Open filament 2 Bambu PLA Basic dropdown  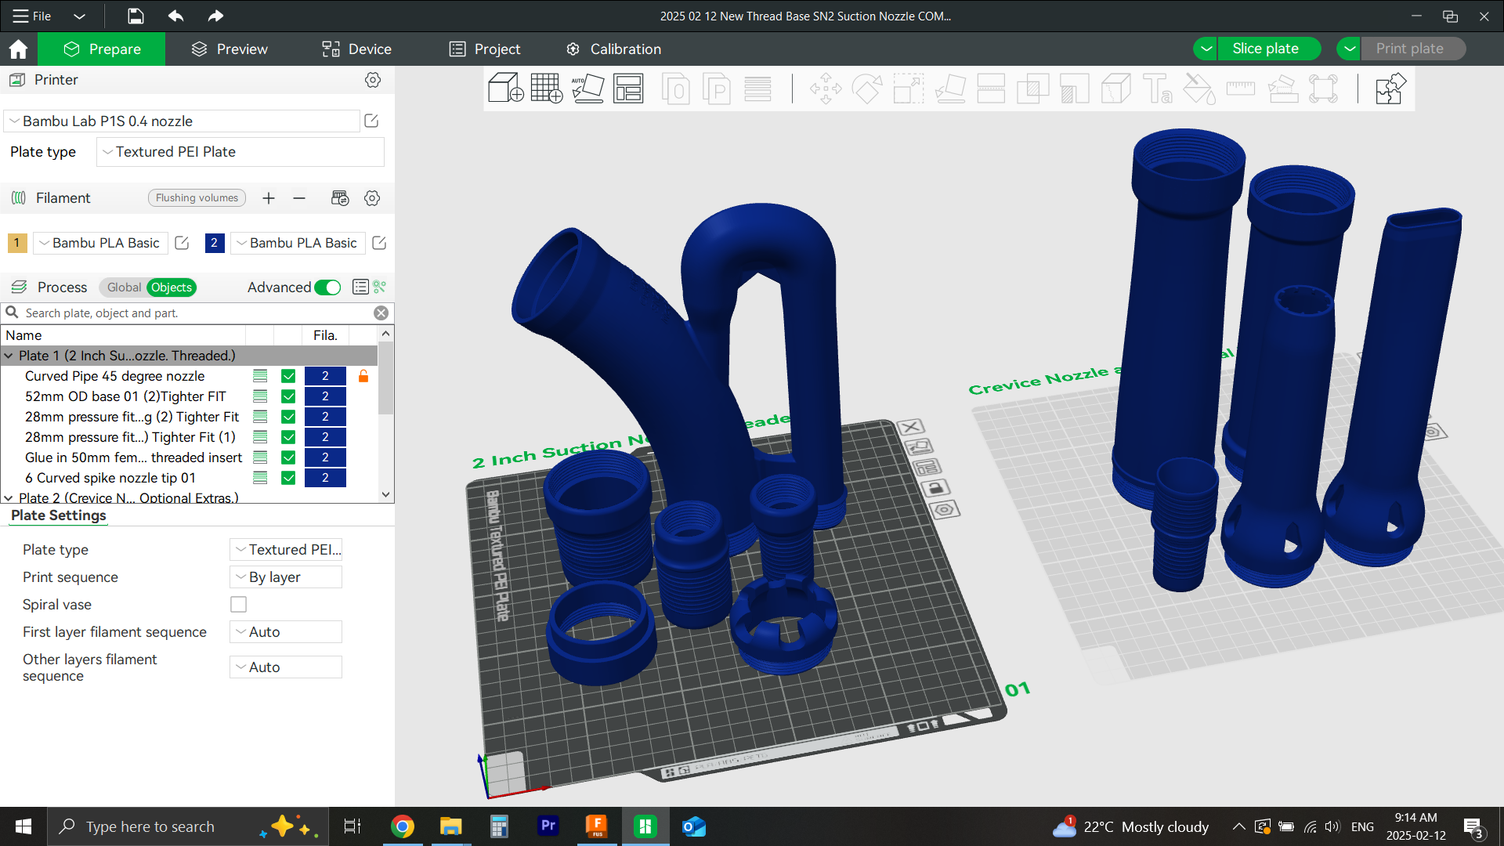(298, 243)
